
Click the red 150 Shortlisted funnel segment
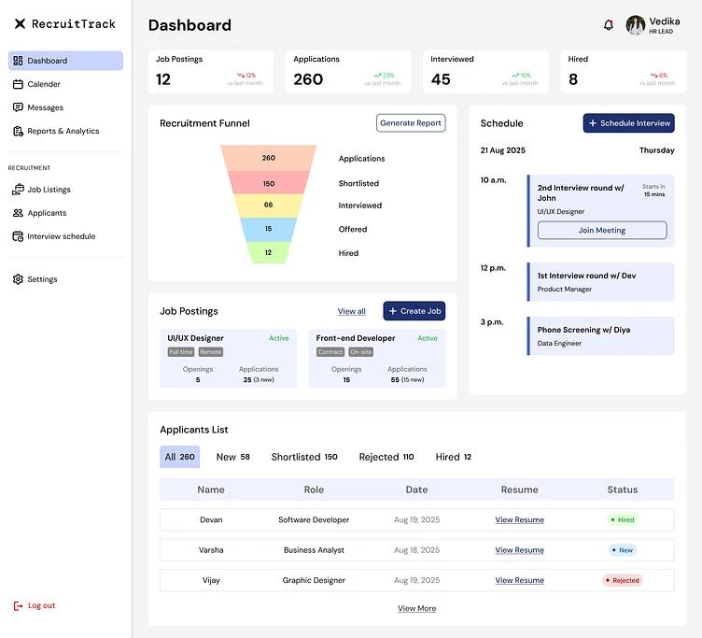tap(269, 183)
